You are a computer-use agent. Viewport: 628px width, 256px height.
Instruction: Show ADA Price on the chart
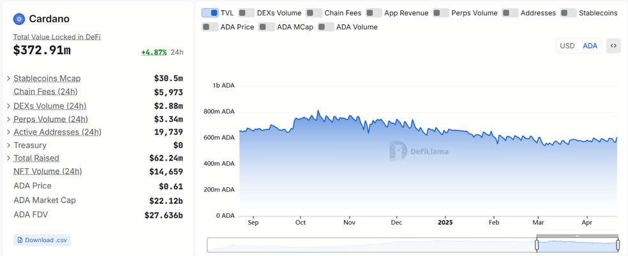click(x=210, y=27)
